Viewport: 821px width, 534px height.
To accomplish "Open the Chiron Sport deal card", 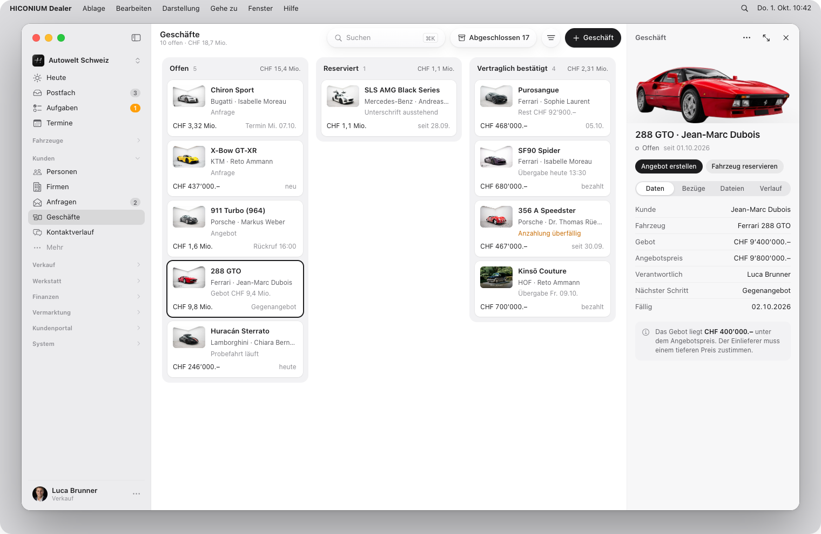I will click(x=235, y=108).
